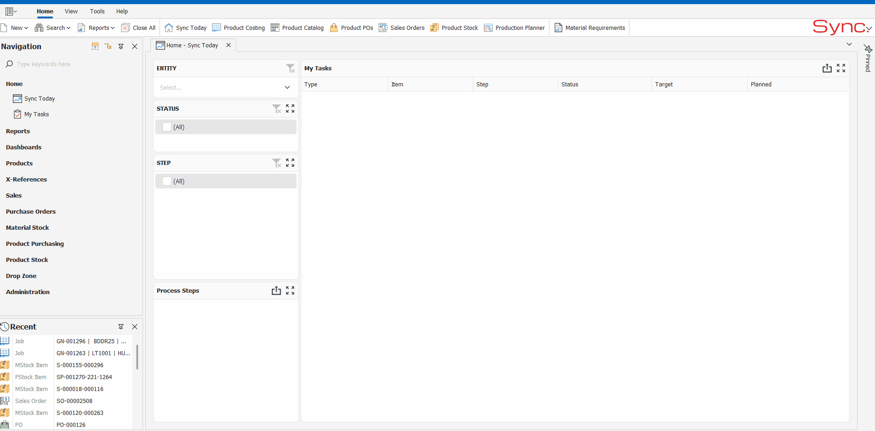Open the Help menu
875x431 pixels.
[x=122, y=11]
